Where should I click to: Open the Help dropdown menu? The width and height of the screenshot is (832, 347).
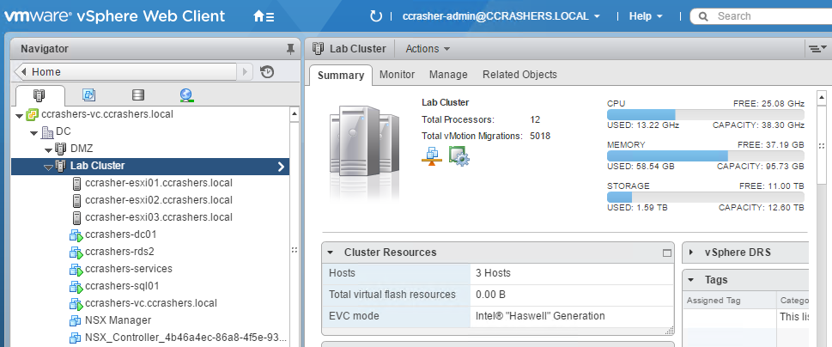[x=646, y=16]
